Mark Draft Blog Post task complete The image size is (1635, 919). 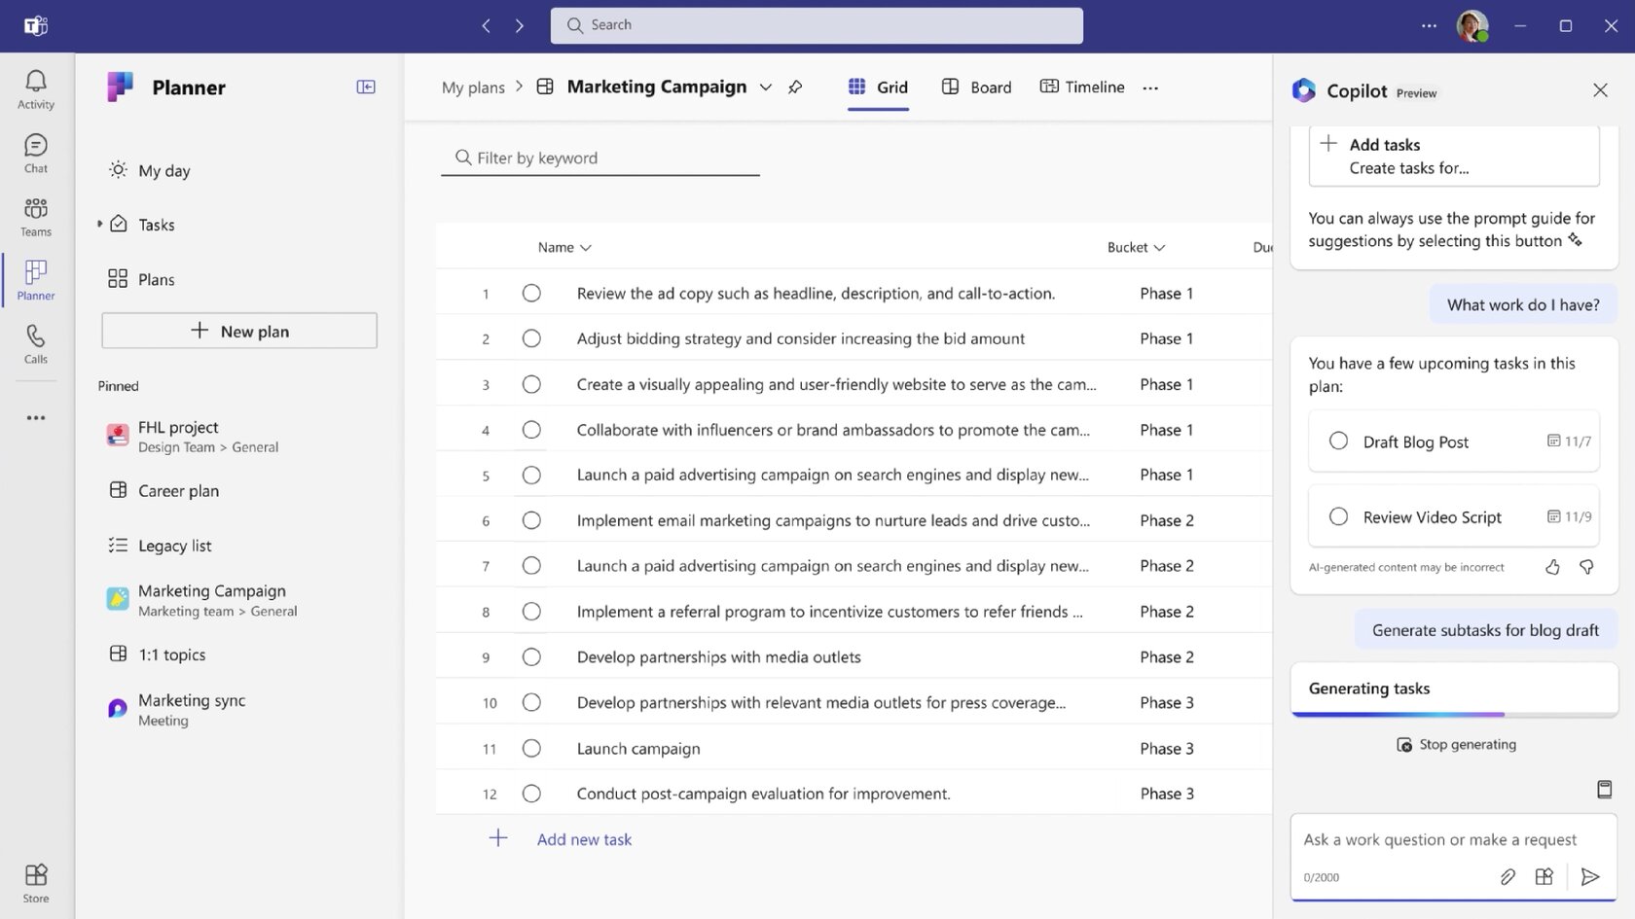click(x=1338, y=442)
